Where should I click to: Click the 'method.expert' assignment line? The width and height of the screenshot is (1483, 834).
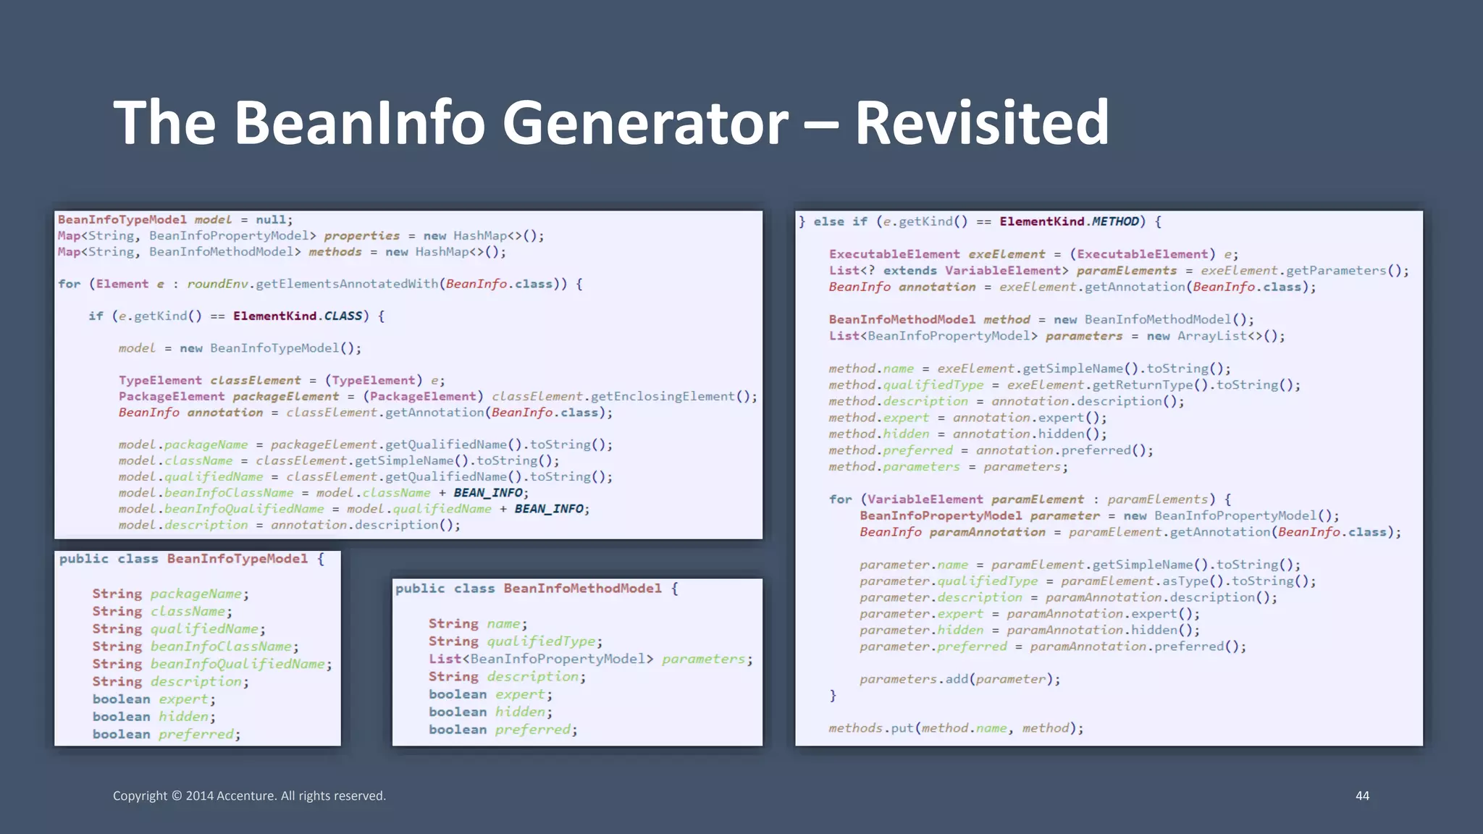pyautogui.click(x=968, y=418)
